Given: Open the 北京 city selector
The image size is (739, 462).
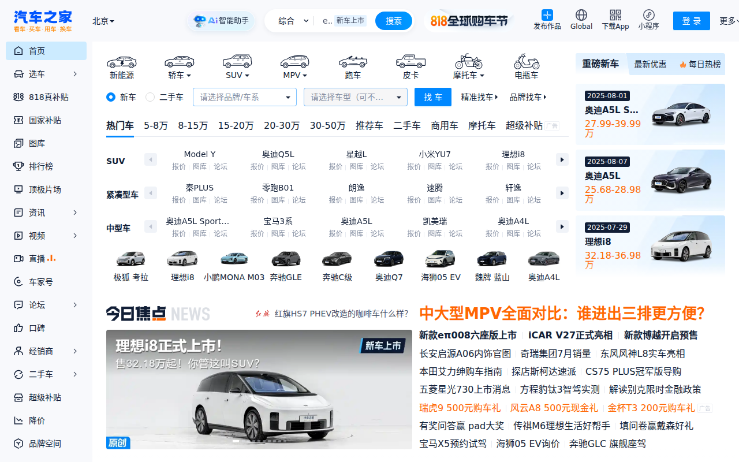Looking at the screenshot, I should [103, 21].
